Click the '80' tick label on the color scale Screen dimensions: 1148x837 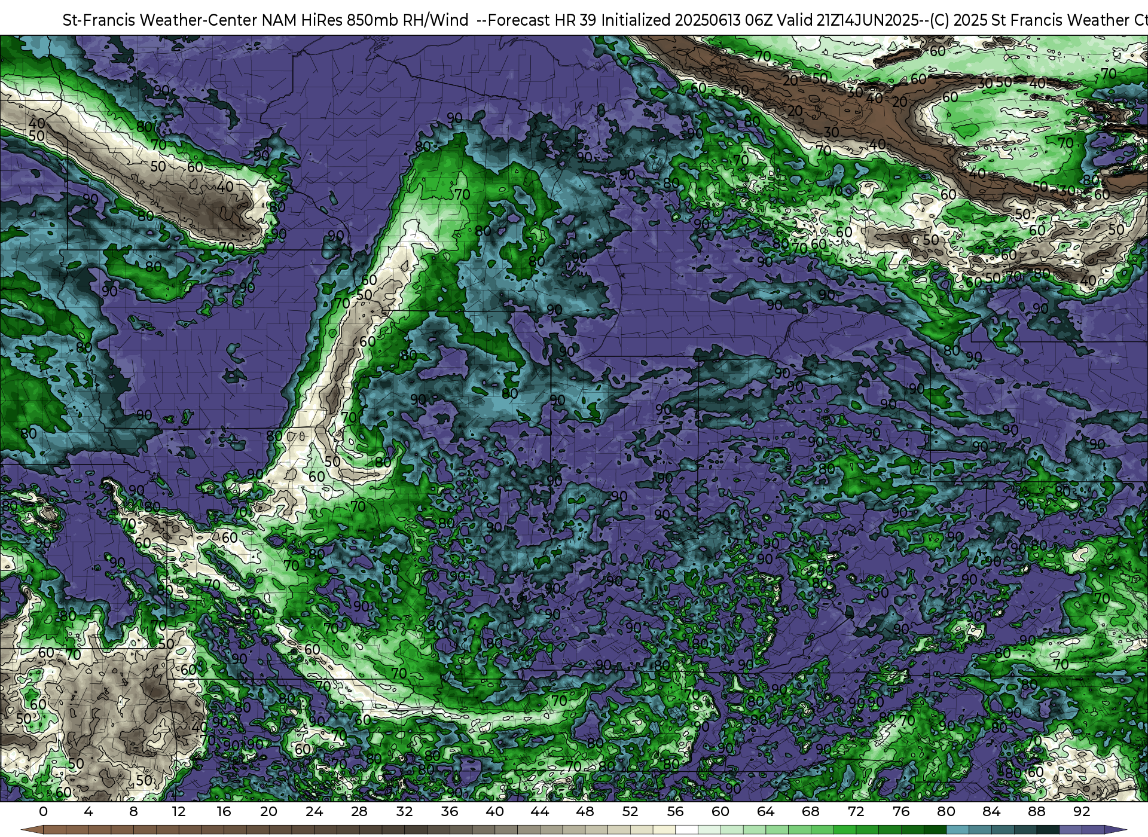(x=946, y=811)
